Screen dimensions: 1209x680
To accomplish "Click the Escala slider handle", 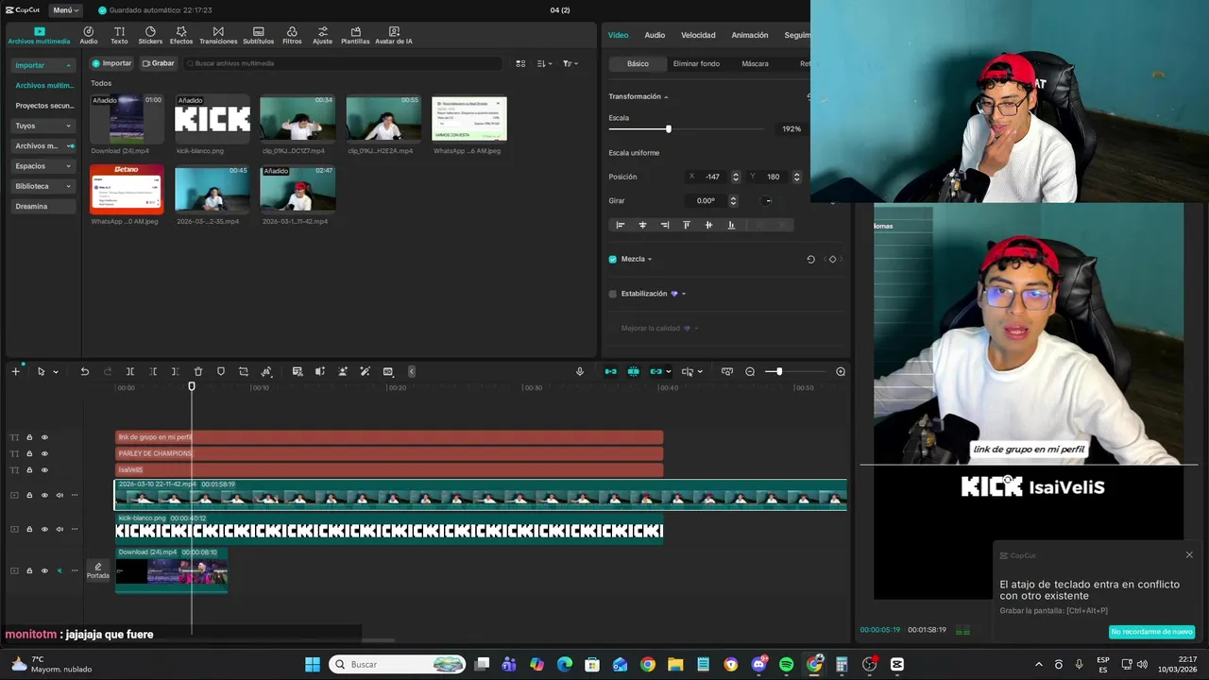I will [x=669, y=128].
